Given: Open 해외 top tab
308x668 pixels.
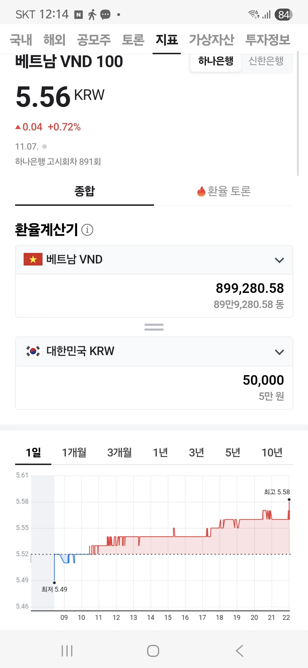Looking at the screenshot, I should coord(54,40).
